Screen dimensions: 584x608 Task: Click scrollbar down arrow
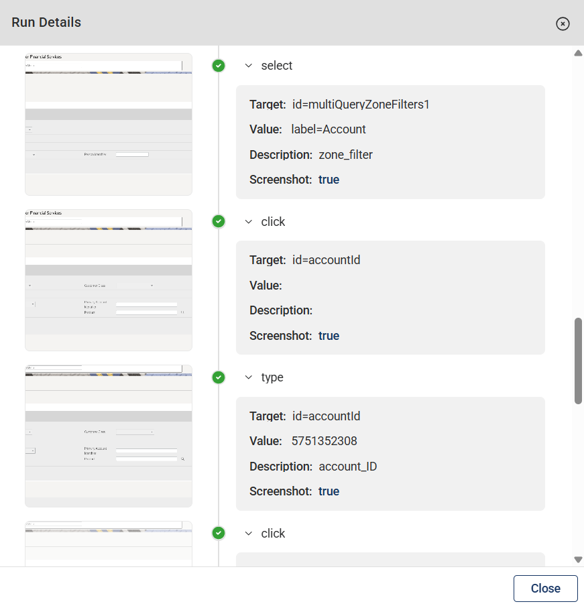[578, 560]
